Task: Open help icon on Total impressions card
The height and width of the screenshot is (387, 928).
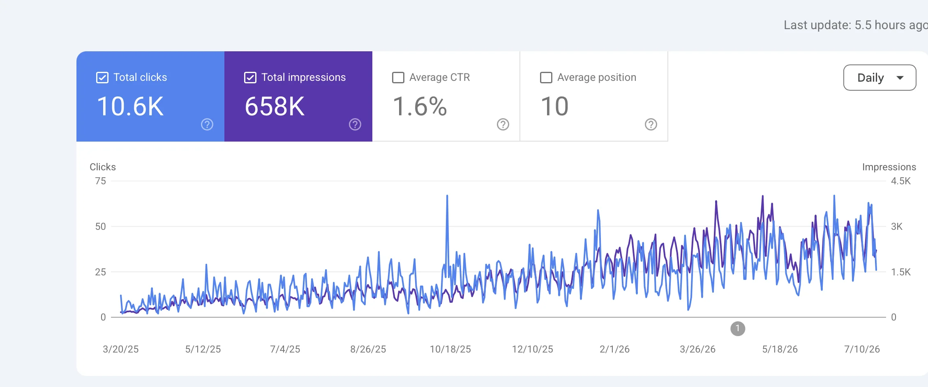Action: tap(355, 124)
